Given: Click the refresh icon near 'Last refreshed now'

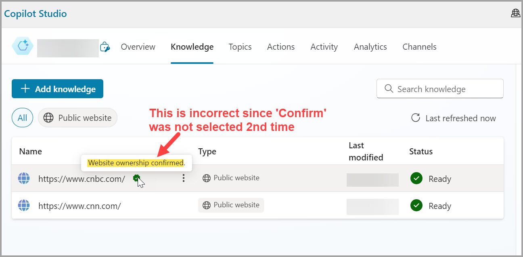Looking at the screenshot, I should coord(415,118).
